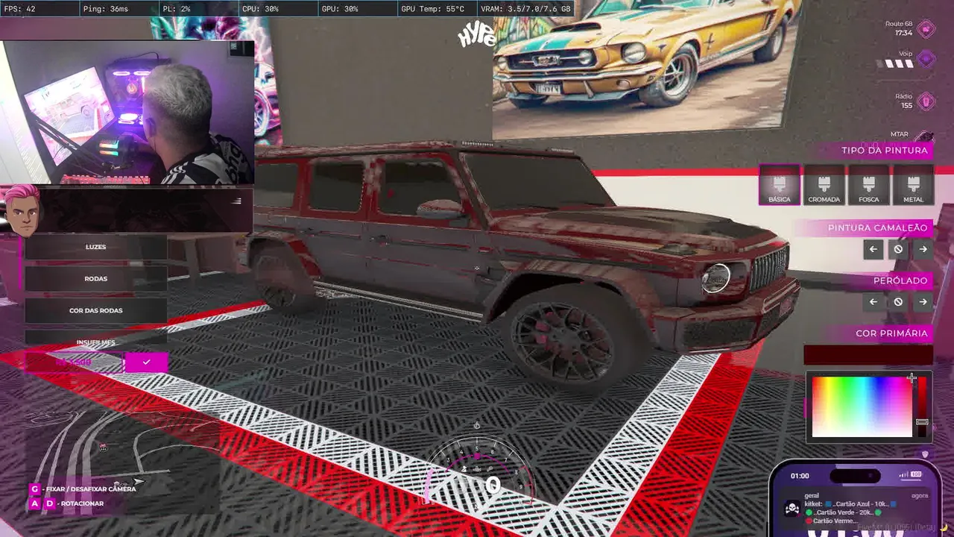Click the brightness slider handle
The width and height of the screenshot is (954, 537).
pyautogui.click(x=922, y=422)
